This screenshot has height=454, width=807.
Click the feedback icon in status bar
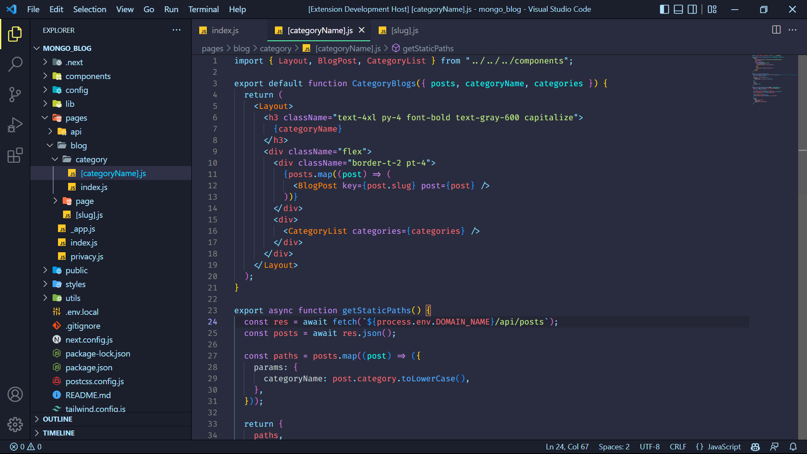pos(774,446)
